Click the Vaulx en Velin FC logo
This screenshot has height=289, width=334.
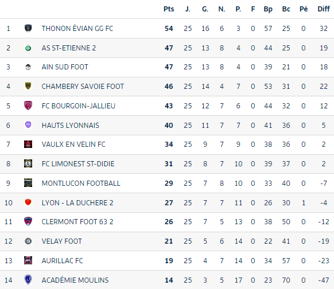click(28, 144)
